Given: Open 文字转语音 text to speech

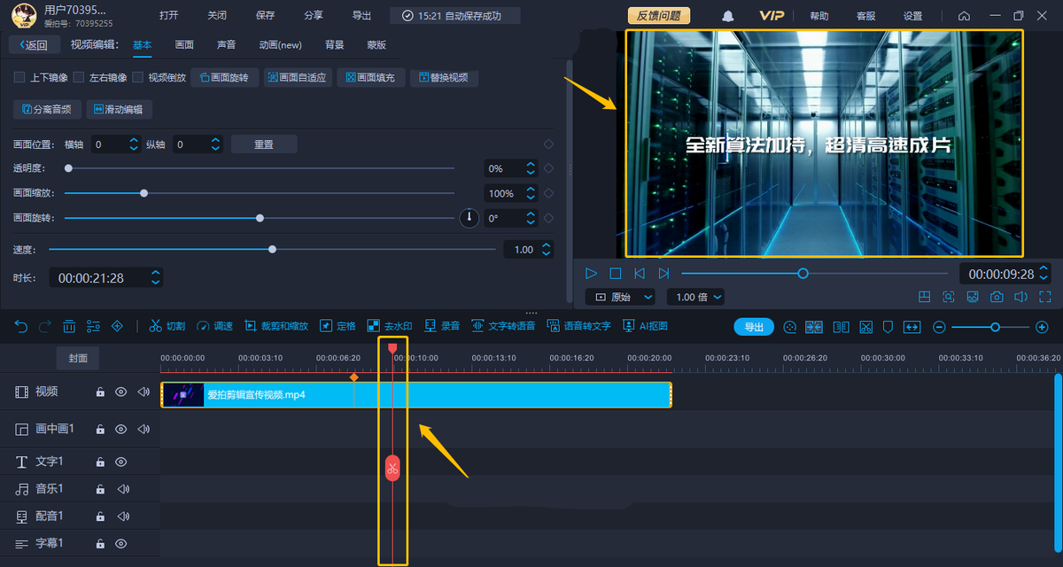Looking at the screenshot, I should tap(503, 326).
